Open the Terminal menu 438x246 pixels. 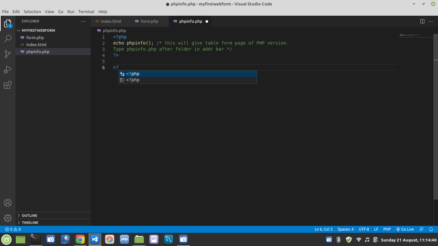pyautogui.click(x=86, y=12)
